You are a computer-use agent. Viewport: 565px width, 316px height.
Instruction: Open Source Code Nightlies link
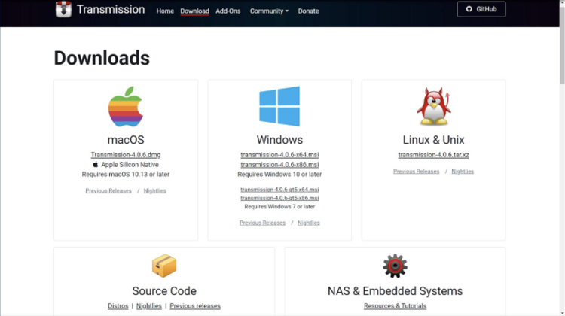pos(149,306)
